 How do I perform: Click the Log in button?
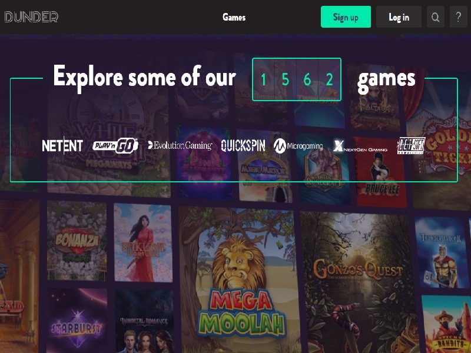(x=399, y=17)
